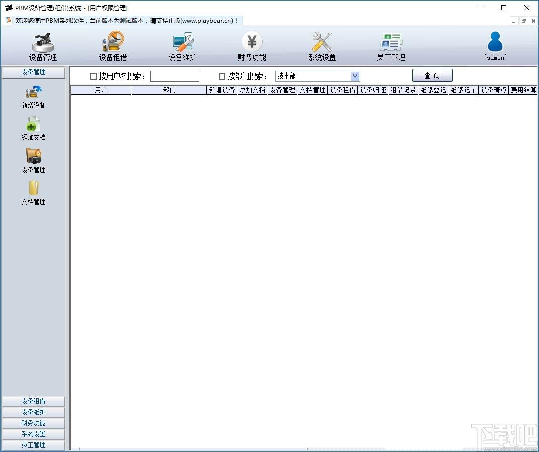Click the 查询 button

coord(432,76)
